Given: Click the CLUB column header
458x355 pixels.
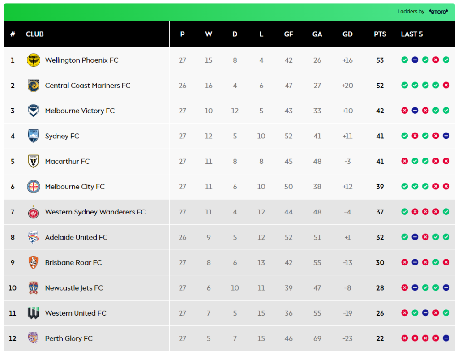Looking at the screenshot, I should [x=35, y=34].
